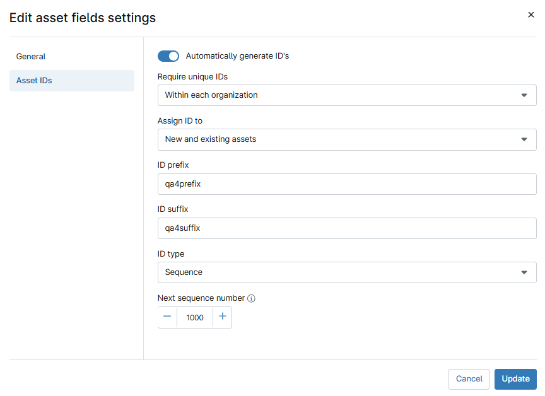The image size is (545, 396).
Task: Click the chevron on the Assign ID to dropdown
Action: tap(524, 139)
